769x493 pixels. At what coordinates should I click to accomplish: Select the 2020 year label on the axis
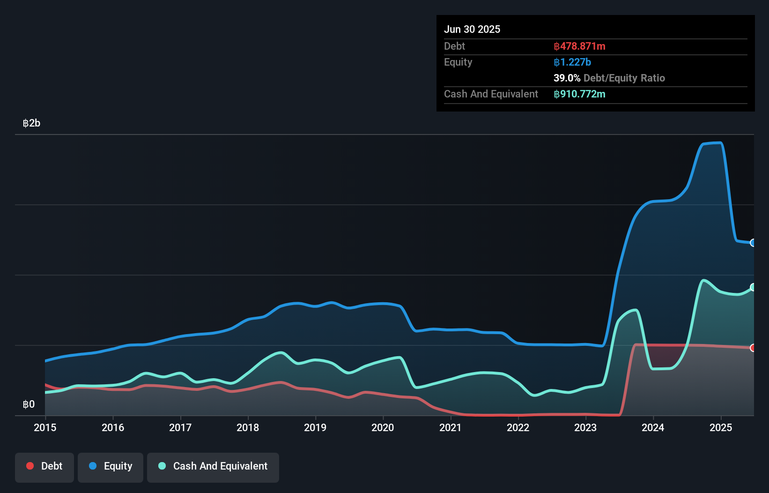coord(383,428)
